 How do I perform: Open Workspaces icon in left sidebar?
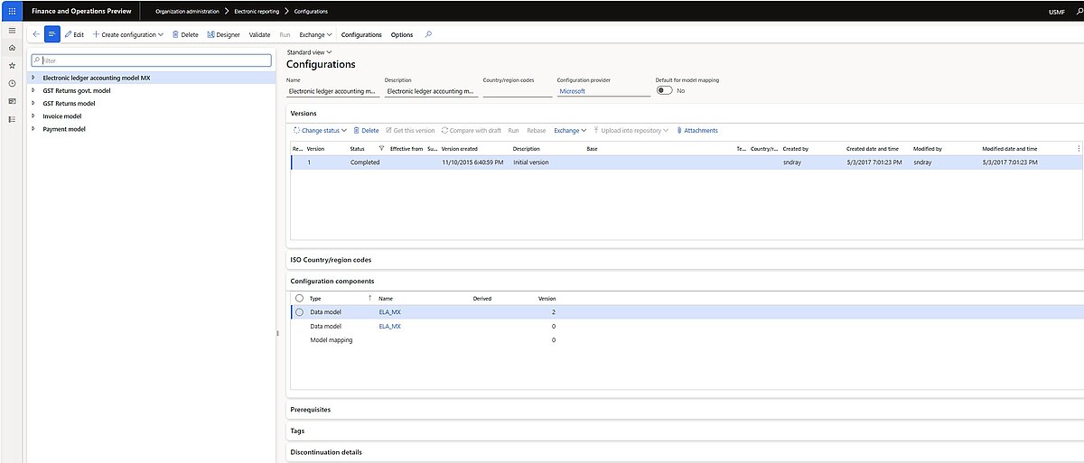tap(12, 101)
